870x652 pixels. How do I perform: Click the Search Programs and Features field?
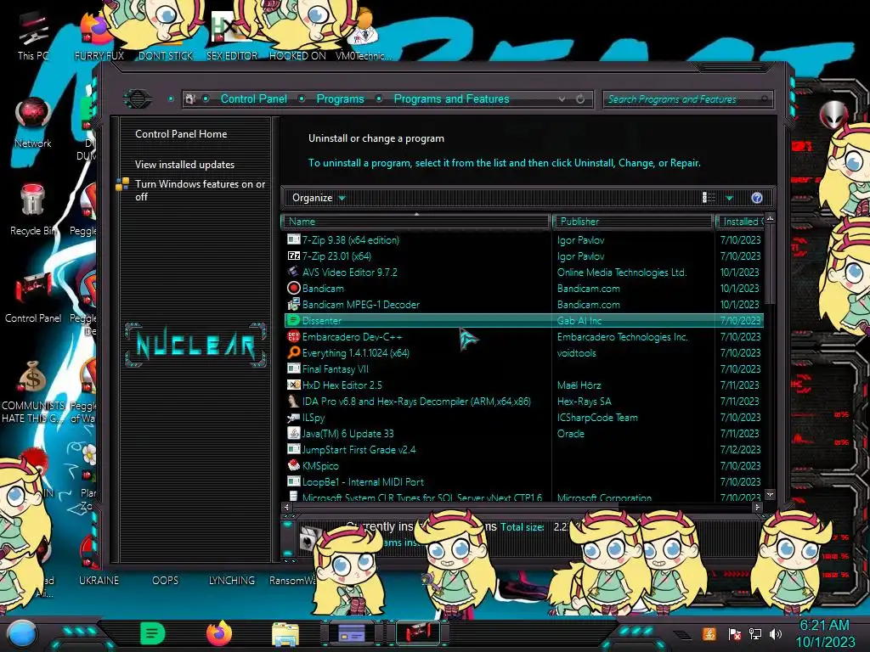(686, 99)
